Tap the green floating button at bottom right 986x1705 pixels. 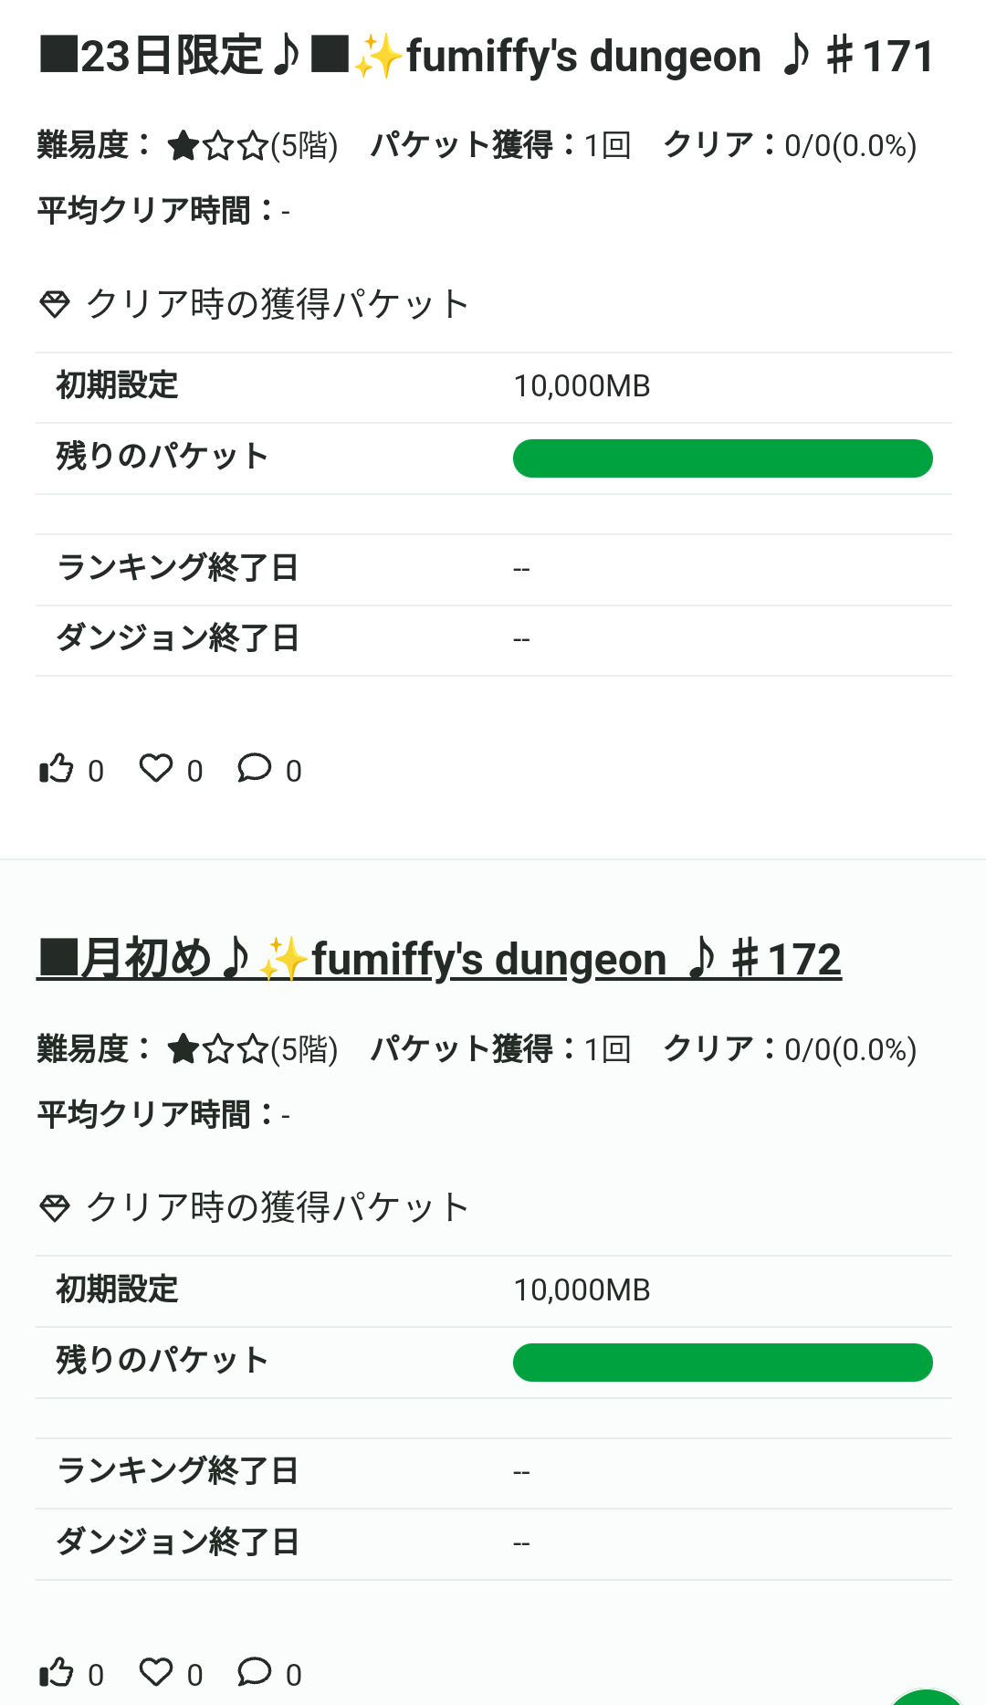pos(927,1697)
